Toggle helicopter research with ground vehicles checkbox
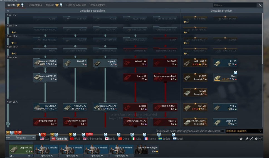 [x=223, y=131]
